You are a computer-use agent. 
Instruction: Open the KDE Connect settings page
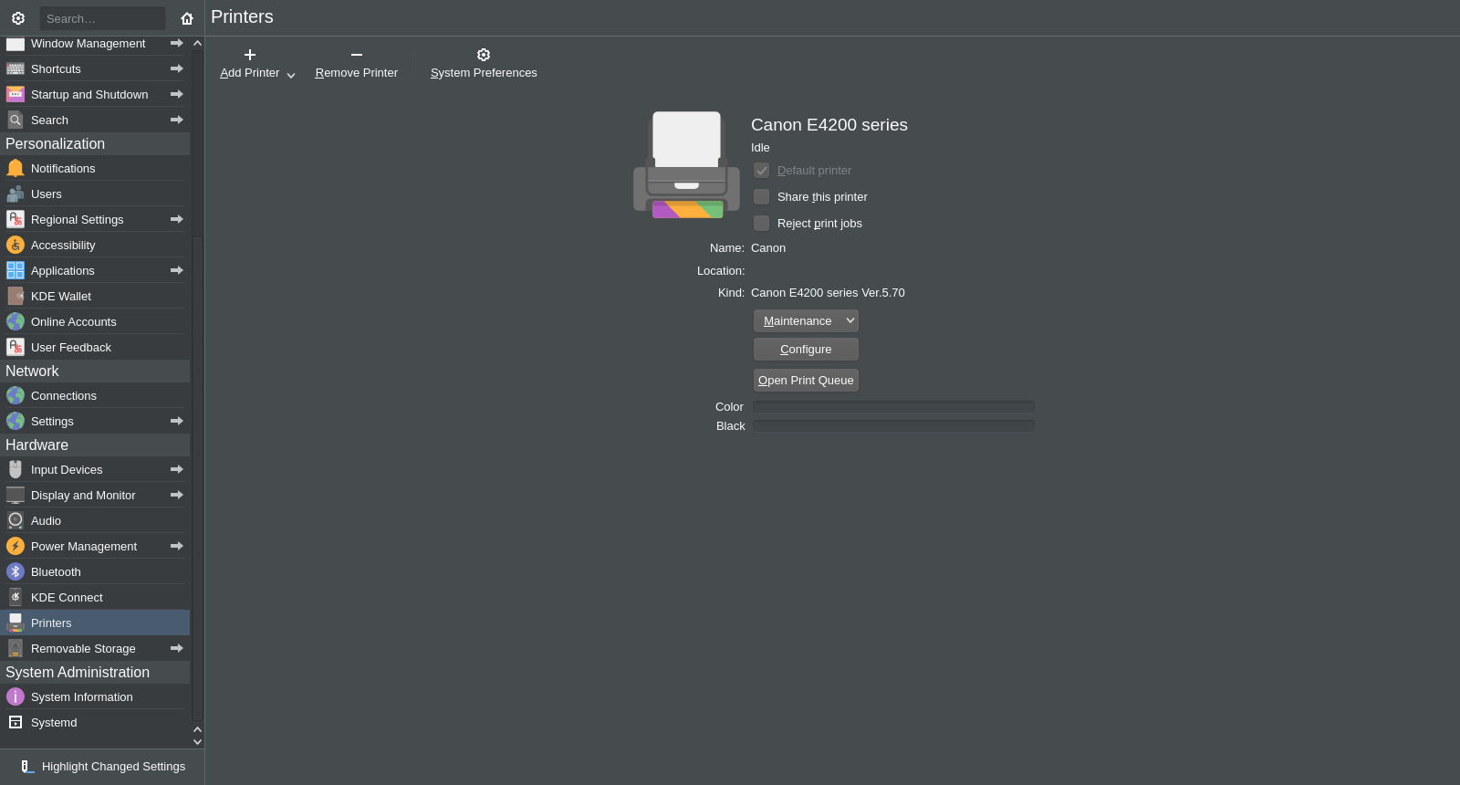pyautogui.click(x=95, y=597)
